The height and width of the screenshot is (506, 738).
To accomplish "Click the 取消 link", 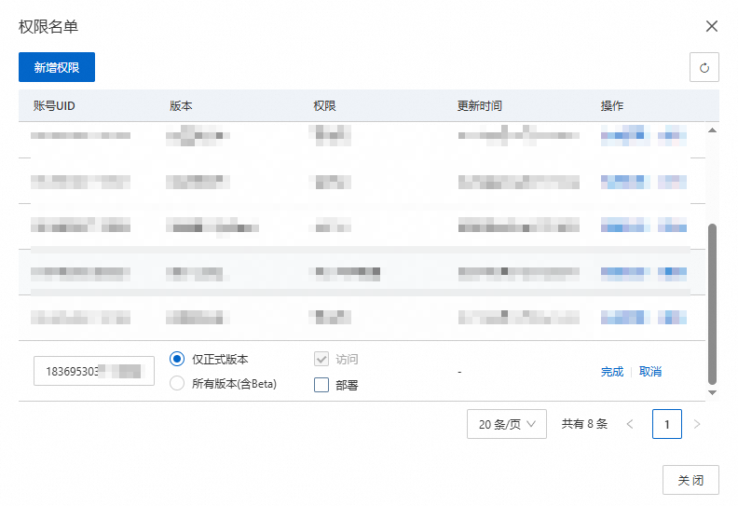I will 650,372.
